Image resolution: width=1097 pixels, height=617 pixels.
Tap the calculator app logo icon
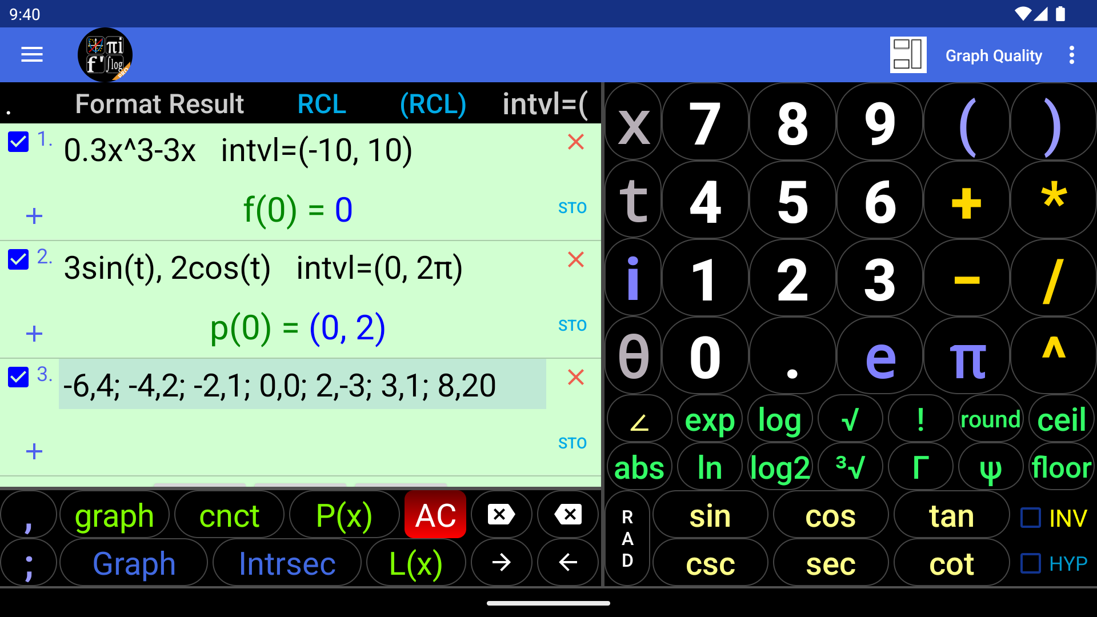pyautogui.click(x=105, y=55)
